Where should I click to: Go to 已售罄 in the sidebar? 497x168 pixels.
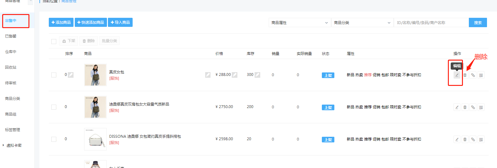(x=11, y=36)
